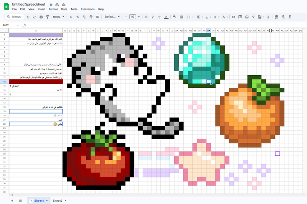Open the File menu
This screenshot has width=307, height=204.
point(14,9)
